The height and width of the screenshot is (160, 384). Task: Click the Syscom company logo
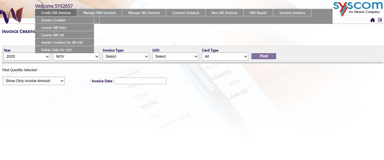[x=356, y=7]
